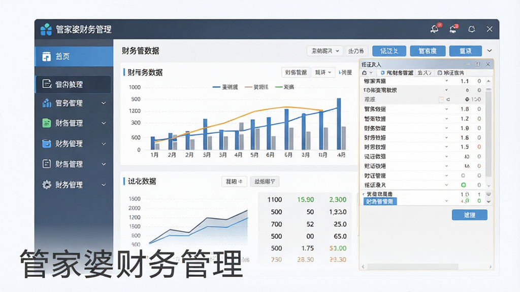The image size is (520, 292).
Task: Expand the outlined document item chevron
Action: click(104, 164)
